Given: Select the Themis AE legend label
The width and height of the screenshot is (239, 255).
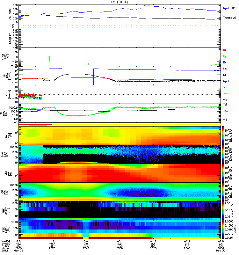Looking at the screenshot, I should click(x=229, y=18).
